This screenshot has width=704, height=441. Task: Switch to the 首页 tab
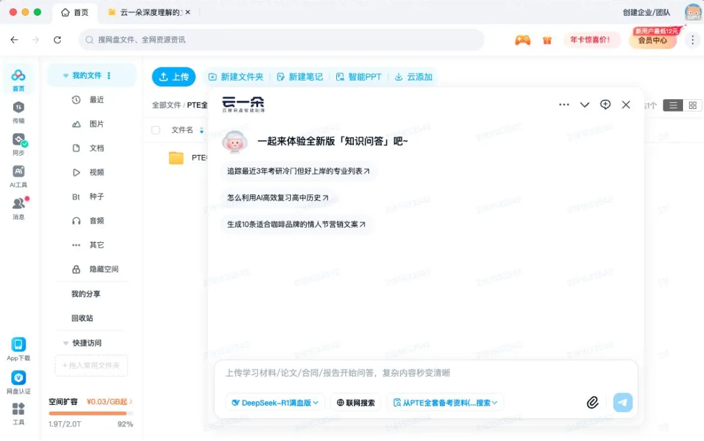(74, 12)
